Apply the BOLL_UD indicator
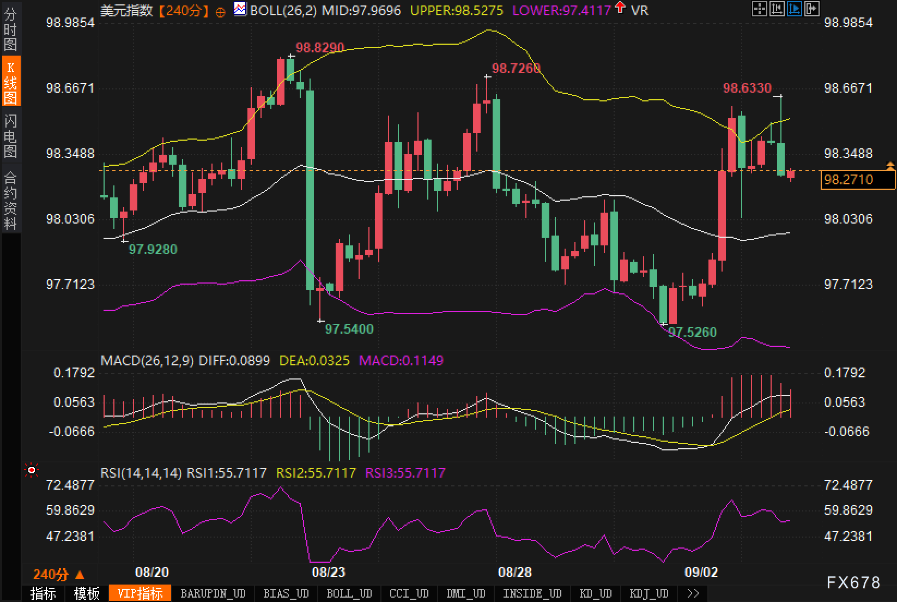 [349, 593]
